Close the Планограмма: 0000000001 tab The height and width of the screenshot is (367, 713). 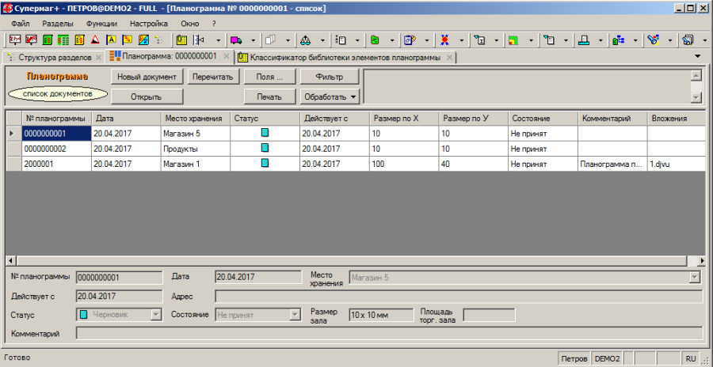coord(227,56)
